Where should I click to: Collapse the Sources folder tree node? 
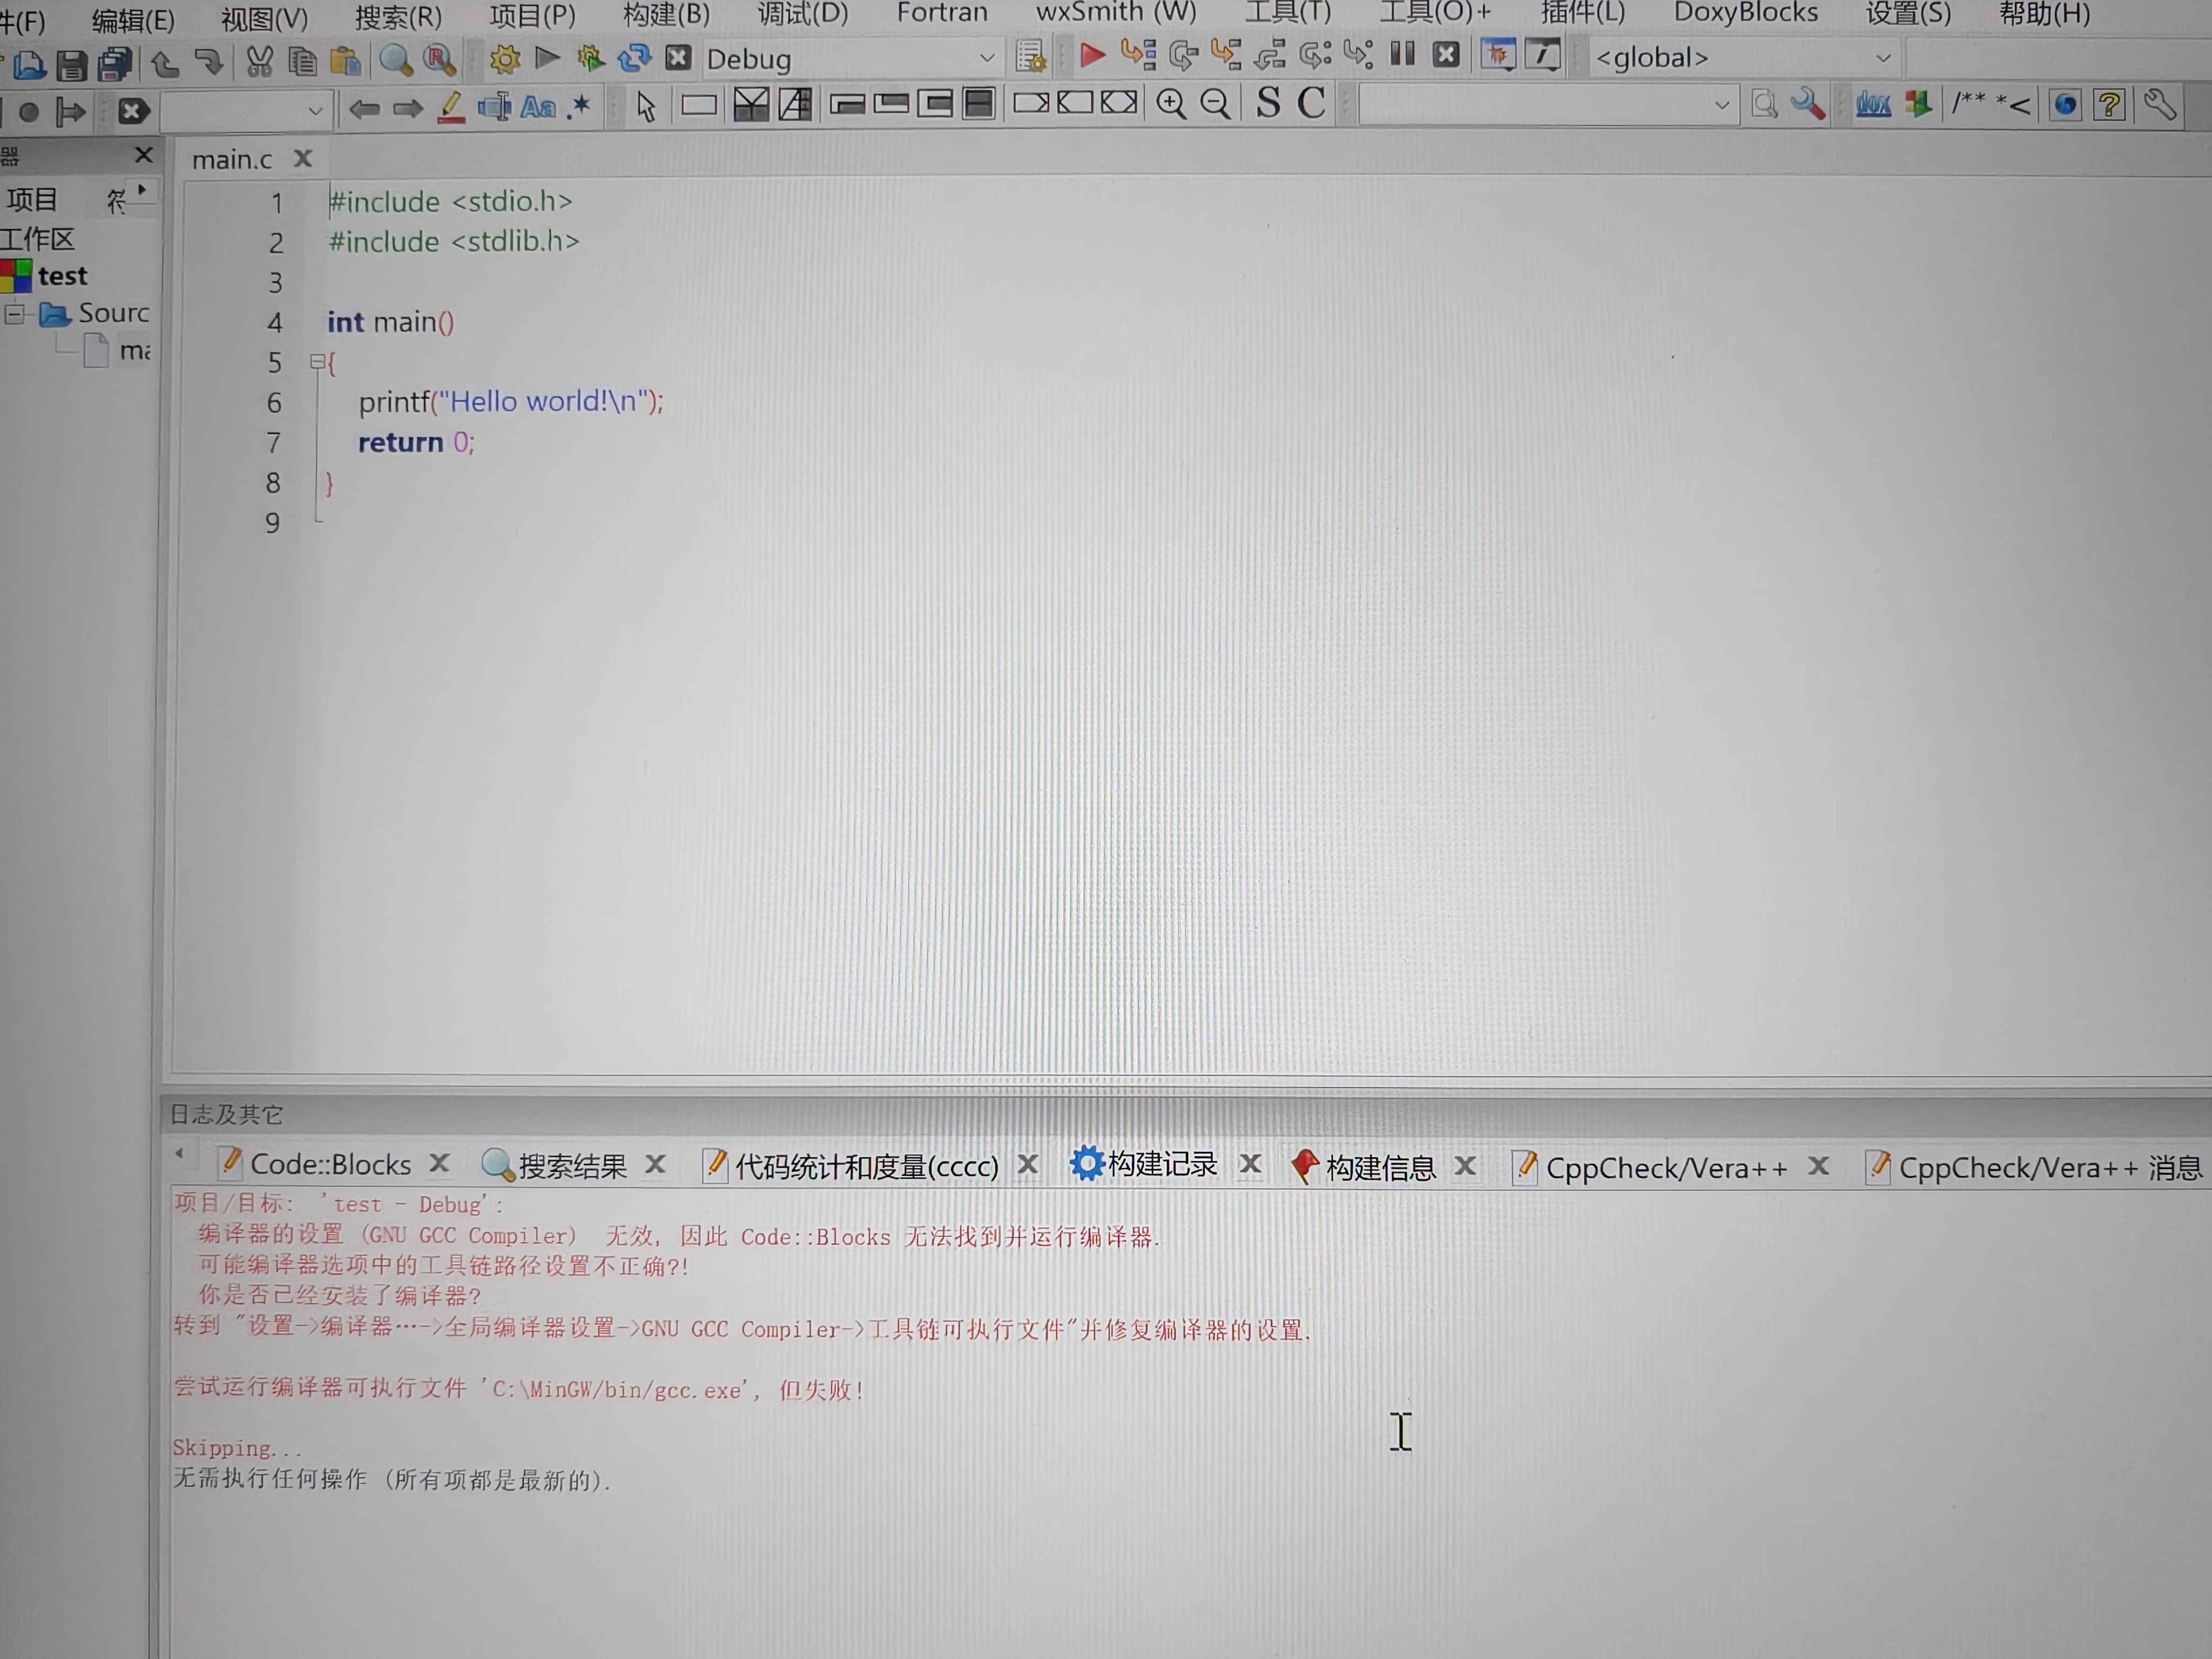point(14,314)
